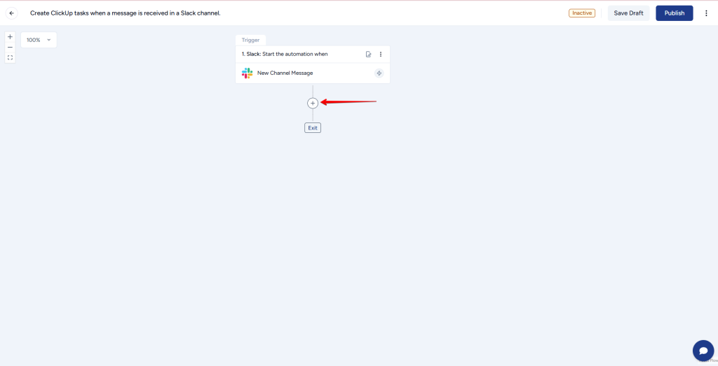Click the Slack logo in the trigger card
This screenshot has height=366, width=718.
247,73
